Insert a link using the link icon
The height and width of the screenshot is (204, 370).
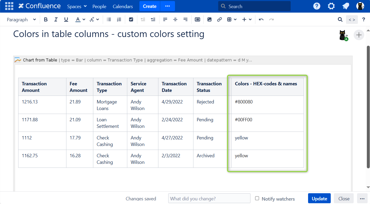pos(220,19)
